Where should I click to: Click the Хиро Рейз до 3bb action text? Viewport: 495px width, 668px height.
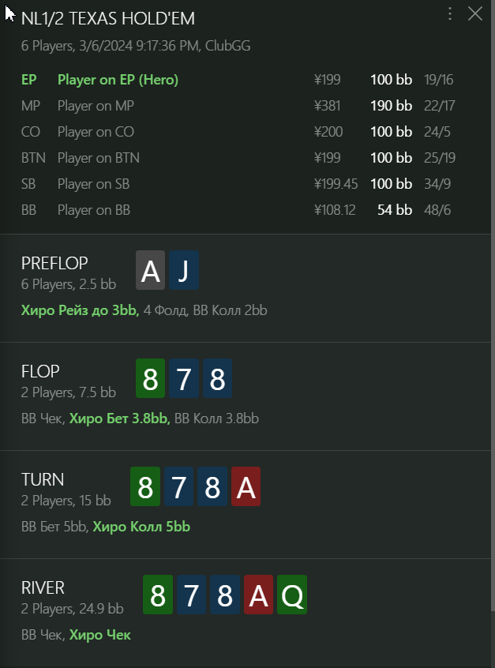[80, 310]
